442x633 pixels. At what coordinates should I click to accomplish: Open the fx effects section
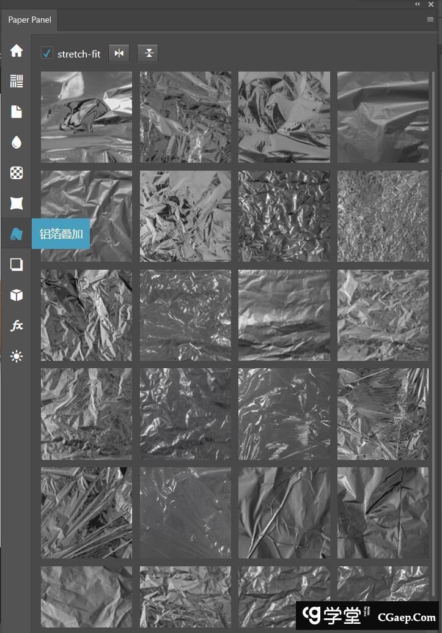[17, 326]
